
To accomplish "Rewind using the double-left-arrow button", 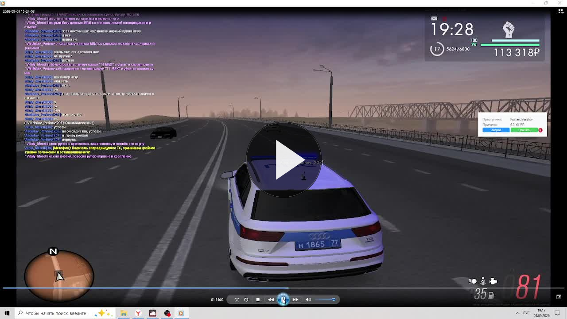I will coord(271,300).
